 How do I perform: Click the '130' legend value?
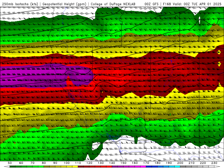(101, 163)
